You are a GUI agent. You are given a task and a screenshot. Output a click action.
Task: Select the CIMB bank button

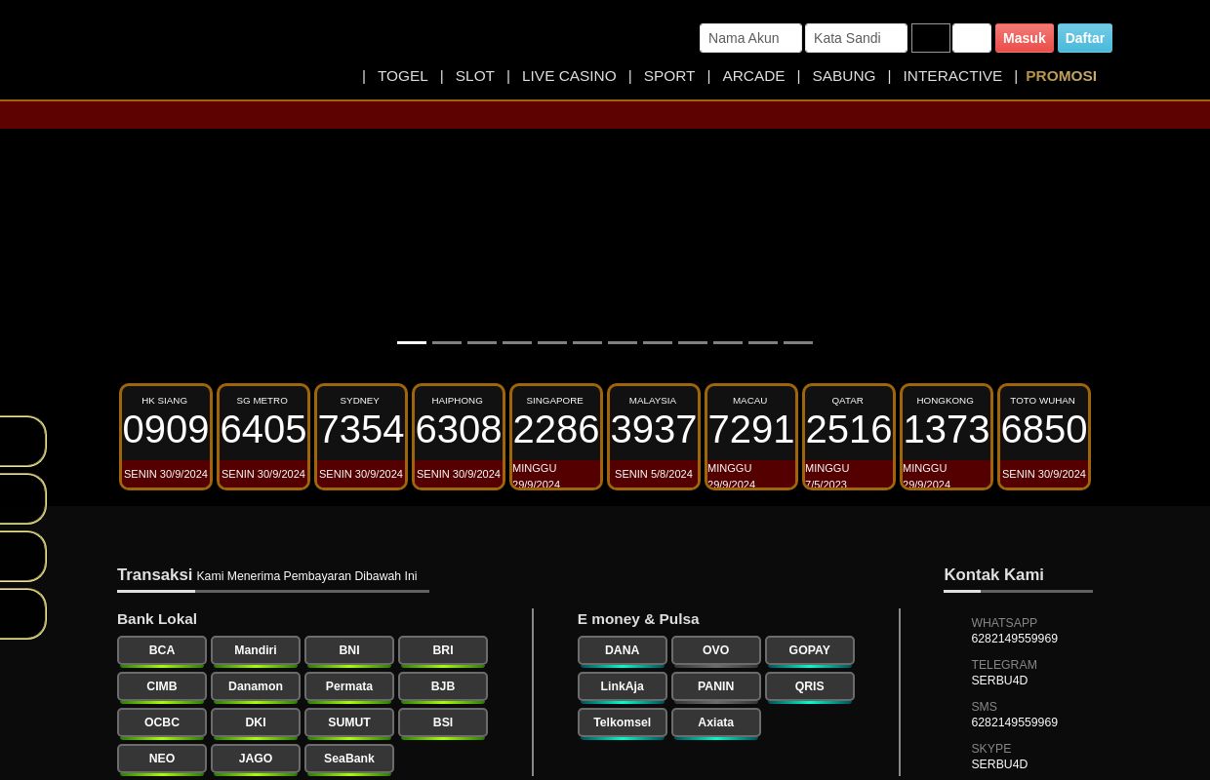(x=162, y=686)
